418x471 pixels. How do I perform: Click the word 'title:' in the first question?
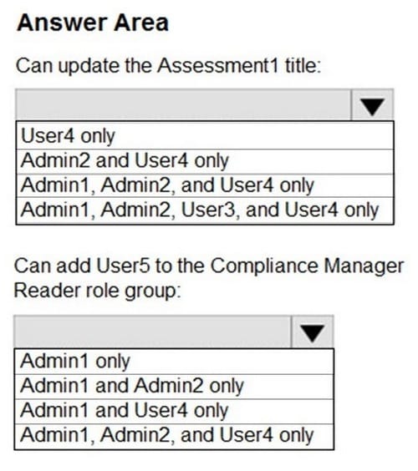(x=303, y=65)
